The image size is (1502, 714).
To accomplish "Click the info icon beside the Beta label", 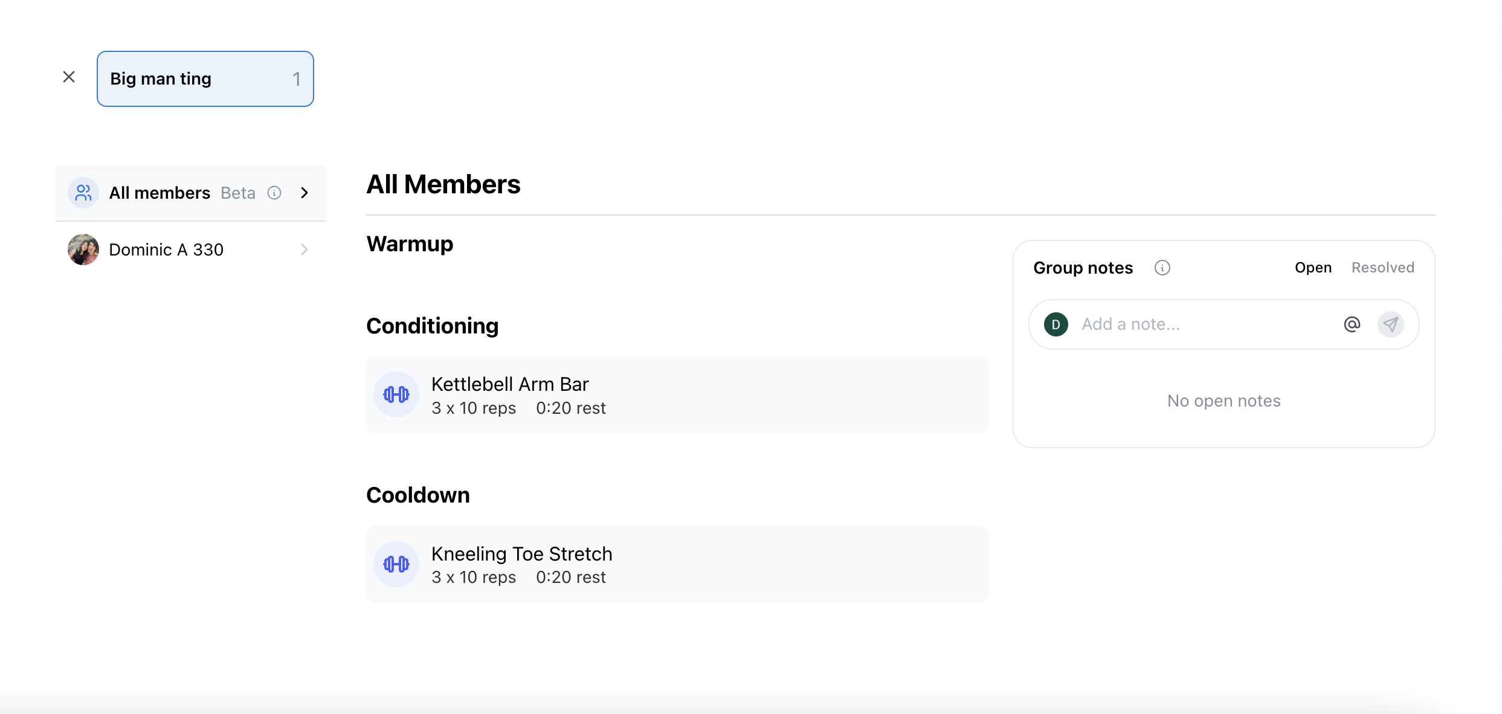I will [x=275, y=192].
